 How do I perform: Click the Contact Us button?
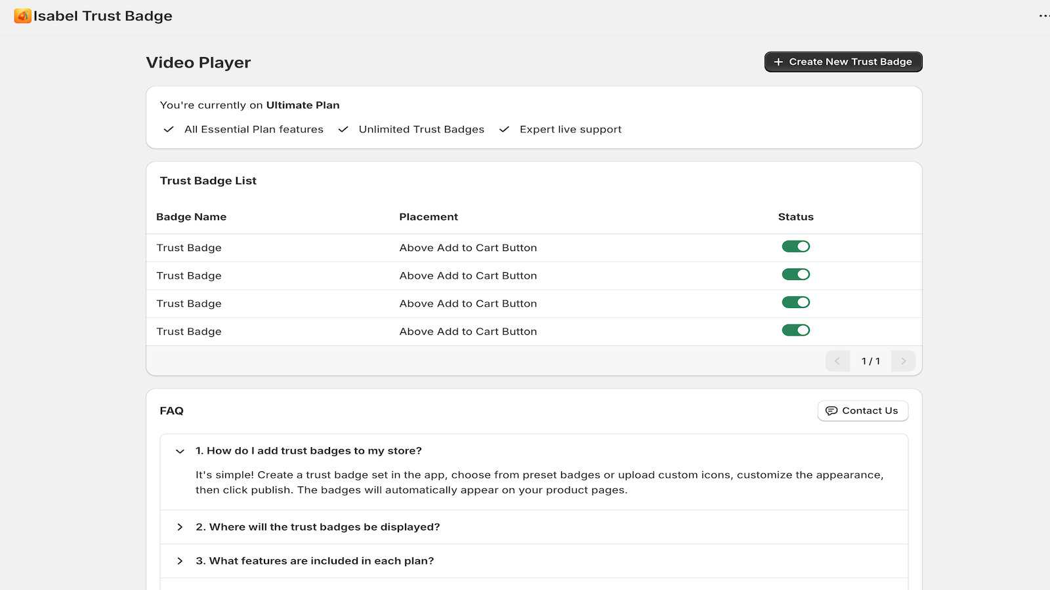click(863, 410)
